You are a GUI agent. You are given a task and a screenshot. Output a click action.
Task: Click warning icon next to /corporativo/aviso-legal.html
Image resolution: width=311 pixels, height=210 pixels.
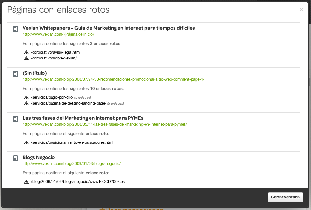coord(26,52)
